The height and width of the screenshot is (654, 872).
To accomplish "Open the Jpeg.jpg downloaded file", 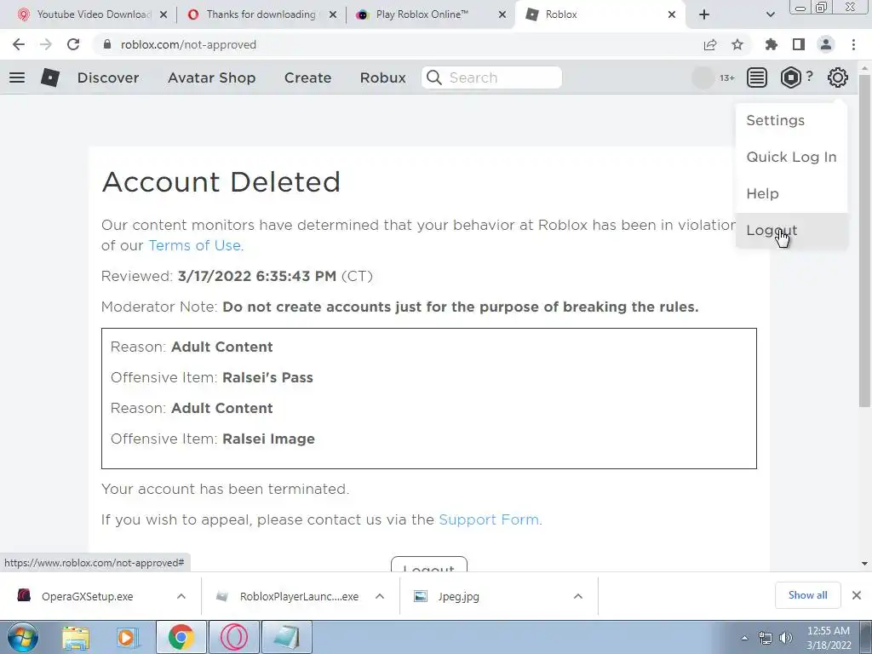I will pos(447,596).
